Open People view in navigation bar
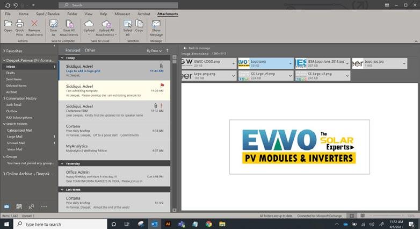Image resolution: width=420 pixels, height=229 pixels. tap(31, 206)
